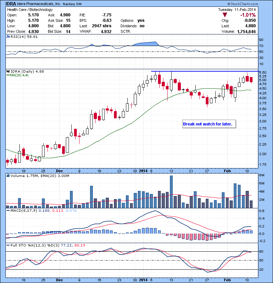Click the Ask value 4.980
Viewport: 273px width, 283px height.
(x=65, y=15)
